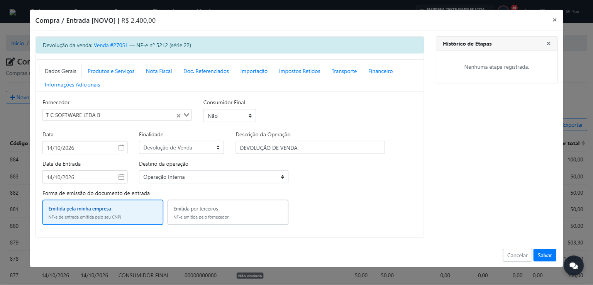Open the Finalidade dropdown
Image resolution: width=593 pixels, height=285 pixels.
[x=181, y=148]
